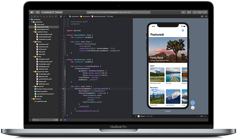
Task: Expand the Resources group
Action: click(x=34, y=86)
